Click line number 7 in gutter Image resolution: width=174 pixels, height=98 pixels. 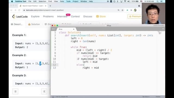coord(55,50)
